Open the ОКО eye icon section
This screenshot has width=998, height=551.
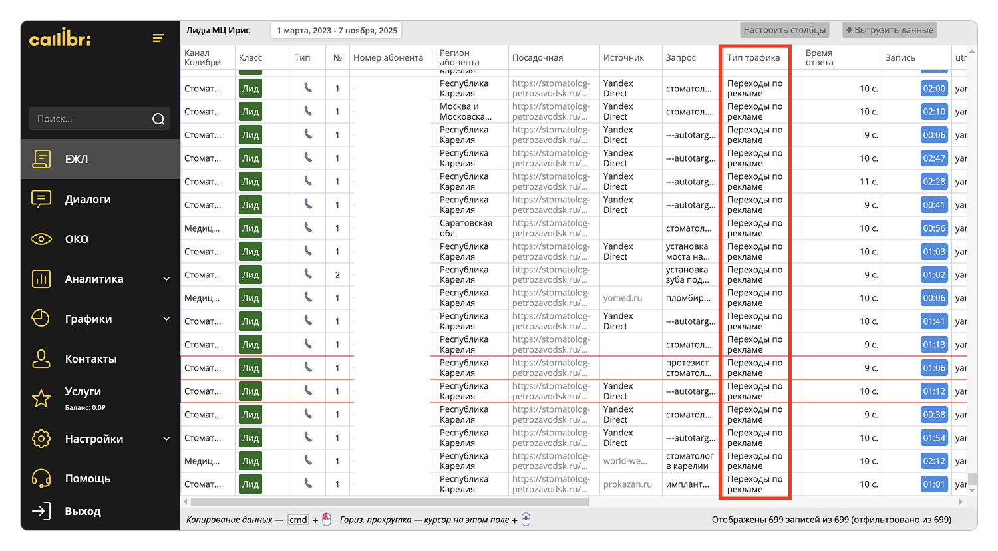(41, 239)
